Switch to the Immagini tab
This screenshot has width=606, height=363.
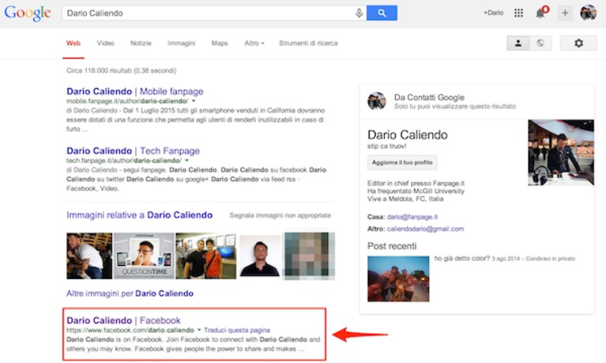pos(181,43)
